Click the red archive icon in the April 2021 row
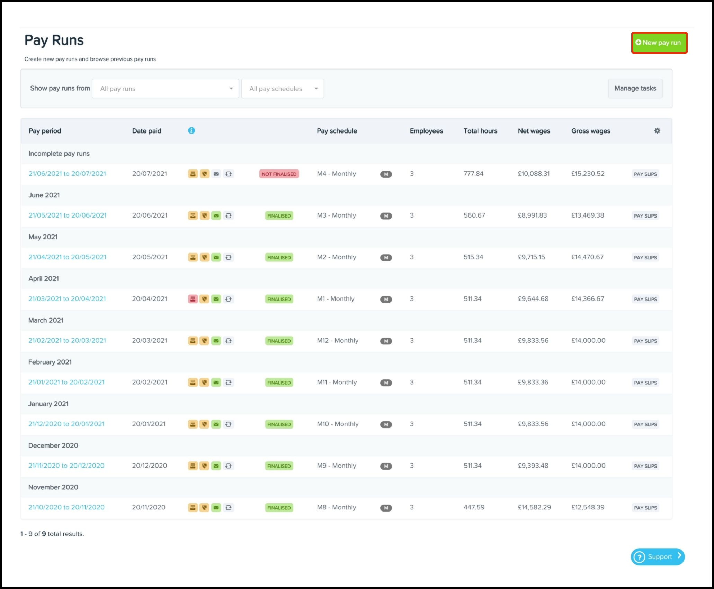The width and height of the screenshot is (714, 589). pyautogui.click(x=193, y=299)
